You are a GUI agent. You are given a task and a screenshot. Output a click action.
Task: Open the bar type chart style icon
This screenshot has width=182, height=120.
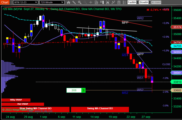click(69, 2)
